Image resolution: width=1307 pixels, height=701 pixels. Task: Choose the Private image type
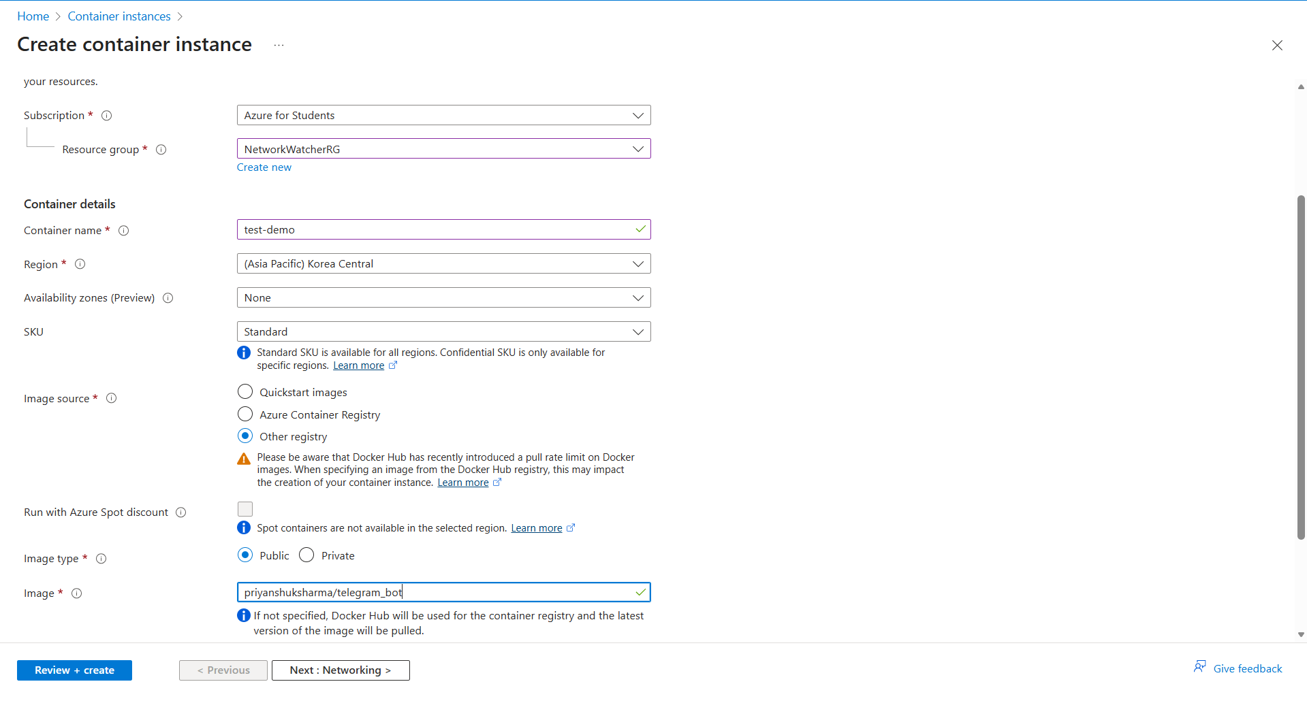307,555
